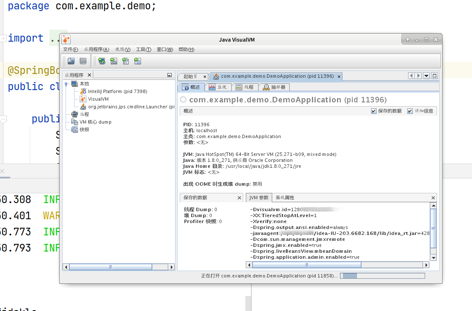Click applications tree scroll left arrow

pos(66,267)
